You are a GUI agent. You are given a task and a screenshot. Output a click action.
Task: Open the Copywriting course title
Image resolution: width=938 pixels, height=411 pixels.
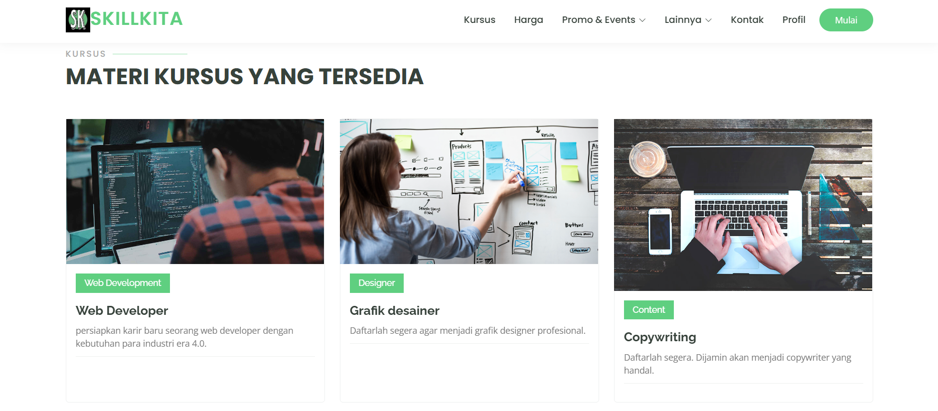[x=660, y=337]
